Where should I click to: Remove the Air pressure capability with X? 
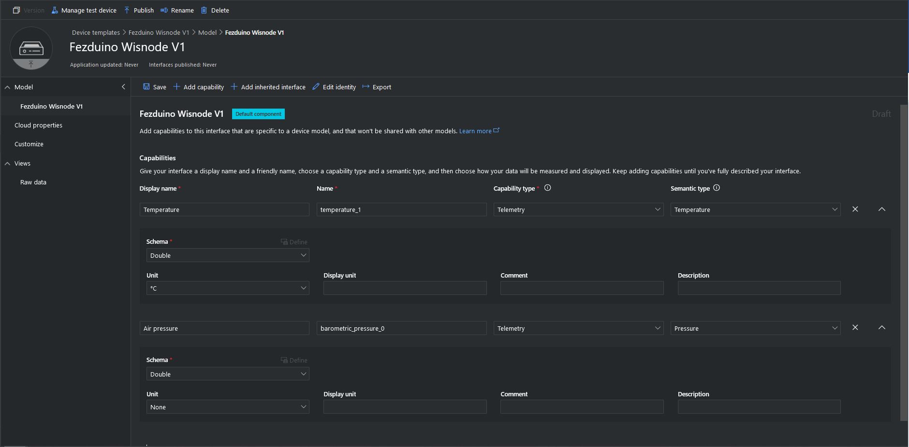pyautogui.click(x=855, y=328)
